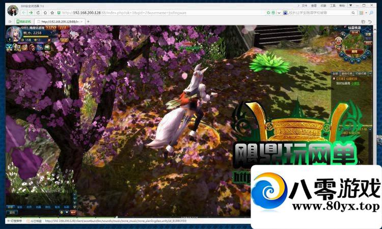Switch to the 我的手机 tab

(23, 22)
